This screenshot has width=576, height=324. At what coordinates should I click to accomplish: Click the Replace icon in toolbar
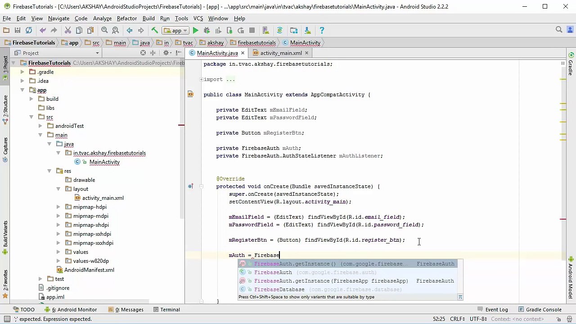point(116,31)
